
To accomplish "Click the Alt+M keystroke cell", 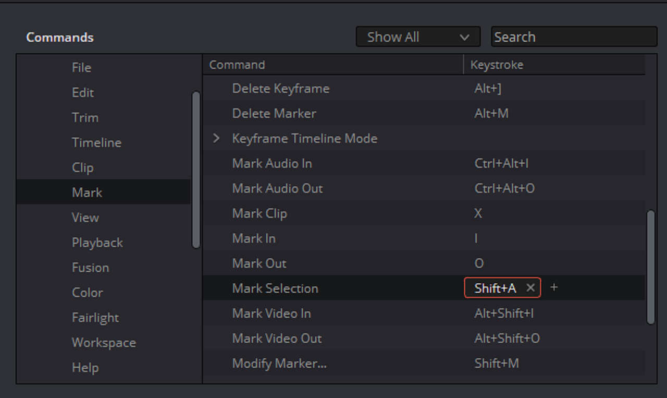I will click(x=491, y=113).
